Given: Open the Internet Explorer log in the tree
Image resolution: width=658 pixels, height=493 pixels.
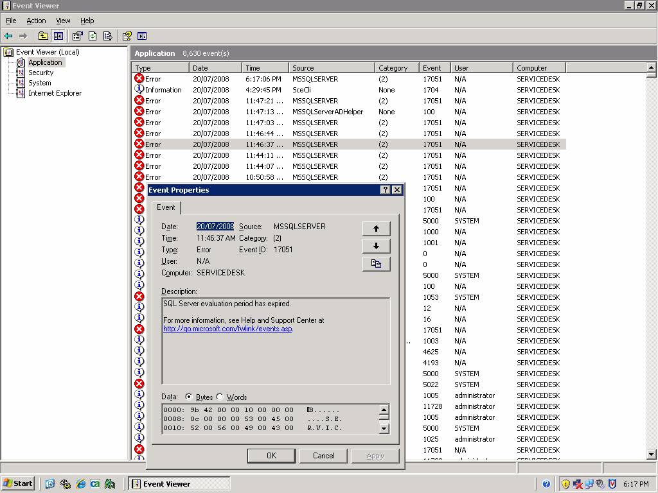Looking at the screenshot, I should pos(55,93).
